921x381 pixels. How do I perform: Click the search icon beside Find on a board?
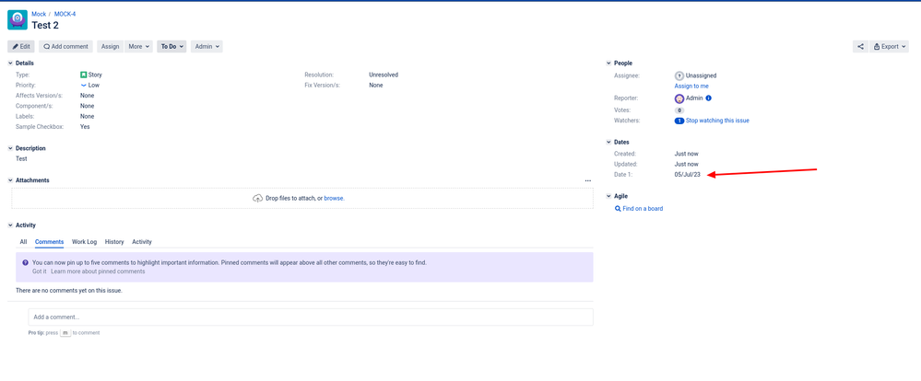618,209
